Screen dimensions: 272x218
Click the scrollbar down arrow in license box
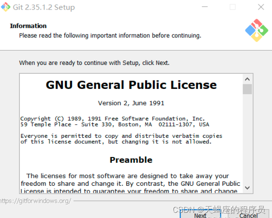pos(247,188)
